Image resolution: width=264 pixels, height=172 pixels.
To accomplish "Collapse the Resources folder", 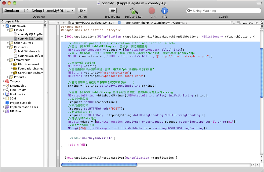I will pyautogui.click(x=8, y=47).
